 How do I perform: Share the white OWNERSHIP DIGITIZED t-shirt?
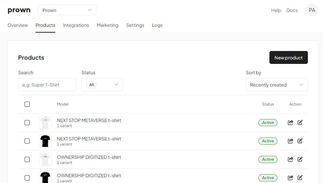point(290,159)
